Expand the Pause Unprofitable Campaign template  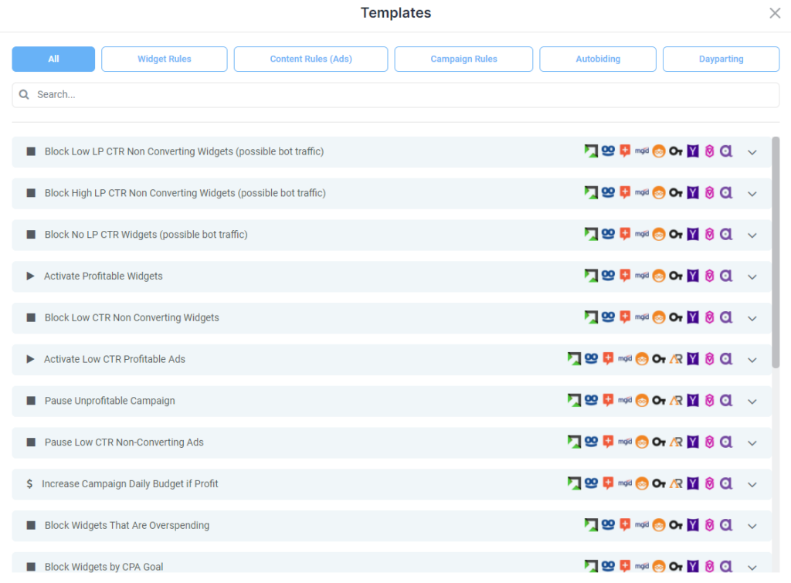click(752, 401)
